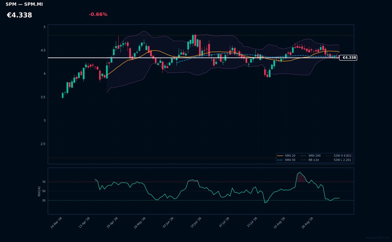Click the price axis label 3

[x=44, y=121]
